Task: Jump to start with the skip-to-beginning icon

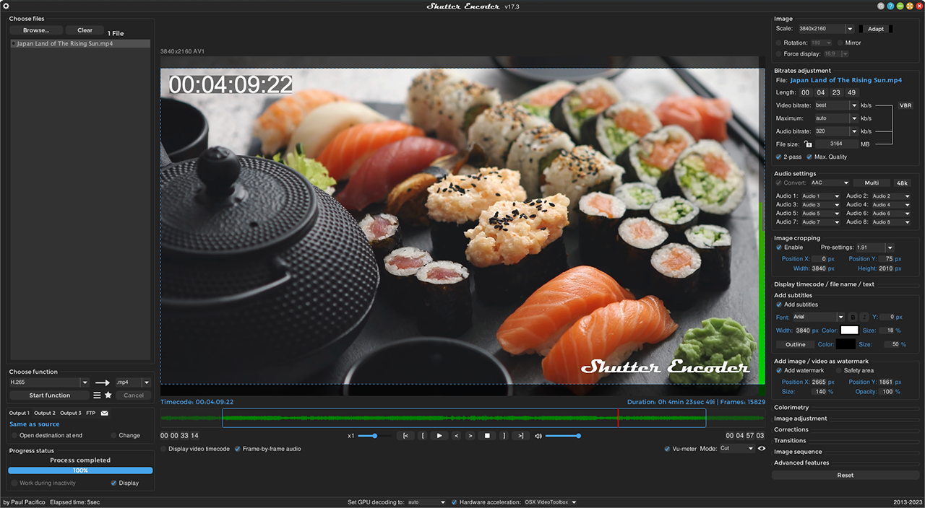Action: (x=405, y=435)
